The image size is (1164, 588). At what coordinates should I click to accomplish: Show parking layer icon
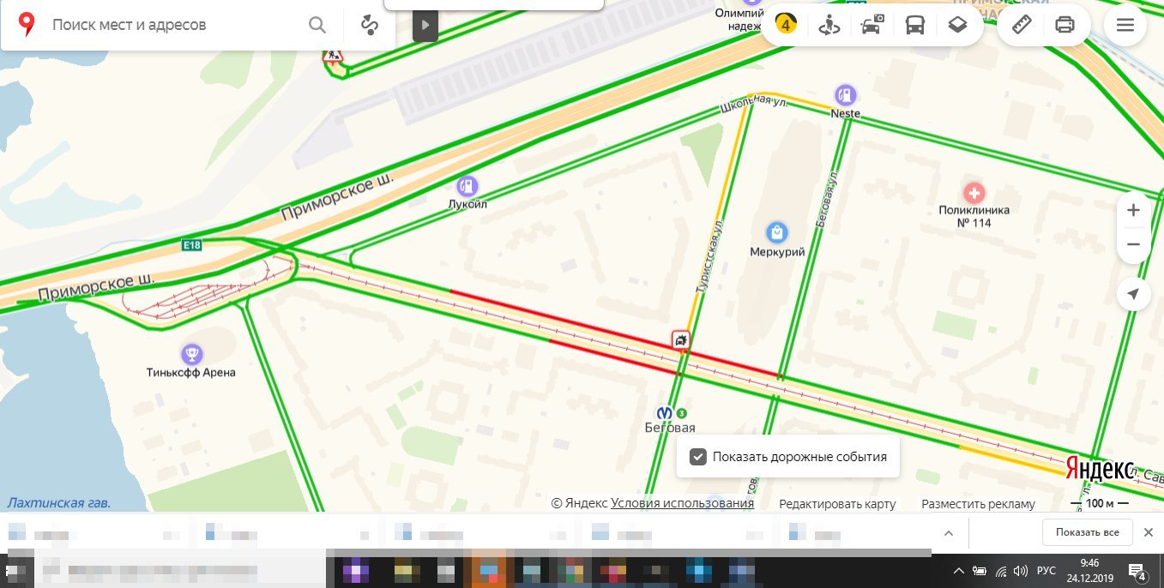point(872,25)
